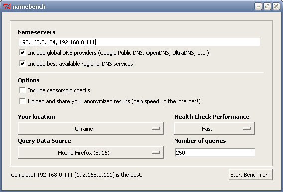This screenshot has width=283, height=192.
Task: Open the Your location dropdown showing Ukraine
Action: coord(91,129)
